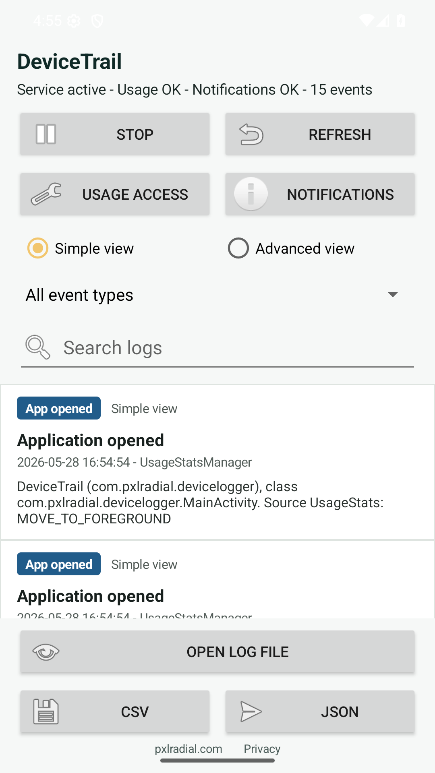The height and width of the screenshot is (773, 435).
Task: Tap the cellular signal icon in the status bar
Action: (383, 20)
